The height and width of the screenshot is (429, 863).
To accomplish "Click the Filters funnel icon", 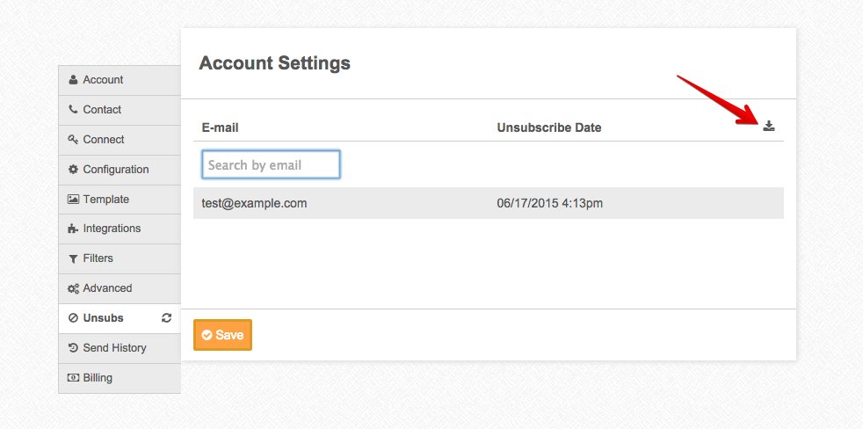I will tap(73, 258).
